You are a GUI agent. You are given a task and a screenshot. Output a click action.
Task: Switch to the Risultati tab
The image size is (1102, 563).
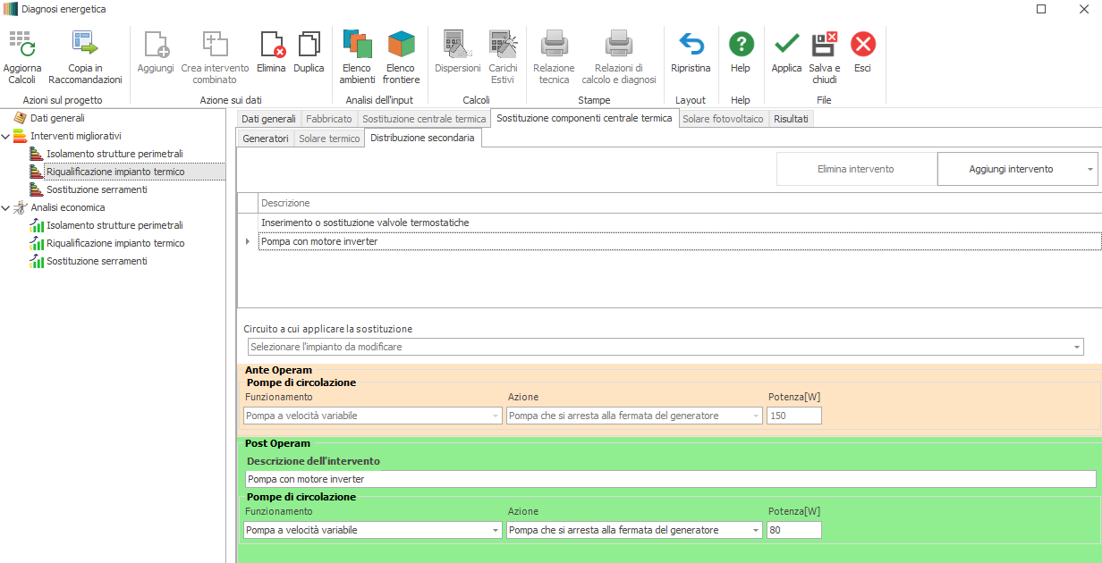[x=791, y=119]
